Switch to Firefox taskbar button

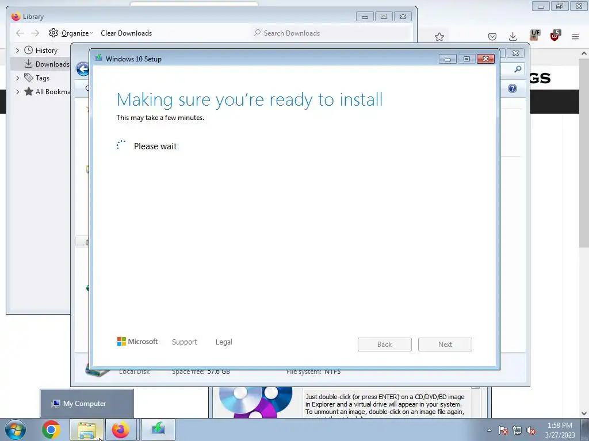click(x=121, y=430)
